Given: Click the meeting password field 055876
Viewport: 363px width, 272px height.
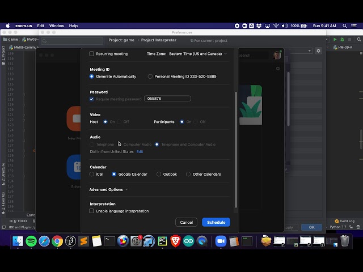Looking at the screenshot, I should pos(168,99).
